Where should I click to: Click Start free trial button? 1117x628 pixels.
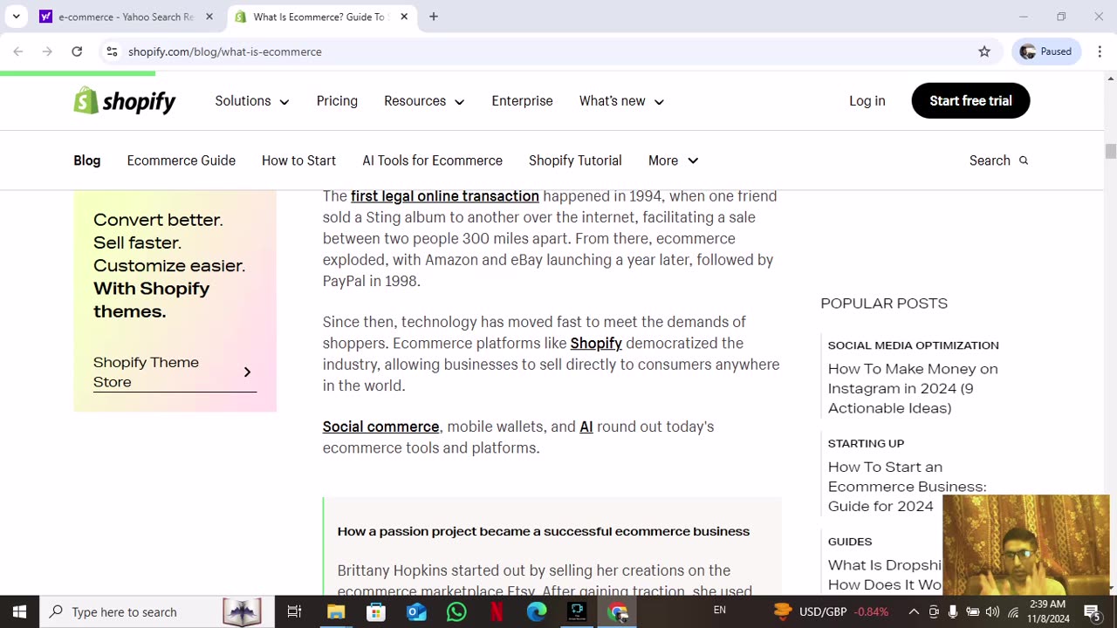(x=970, y=101)
